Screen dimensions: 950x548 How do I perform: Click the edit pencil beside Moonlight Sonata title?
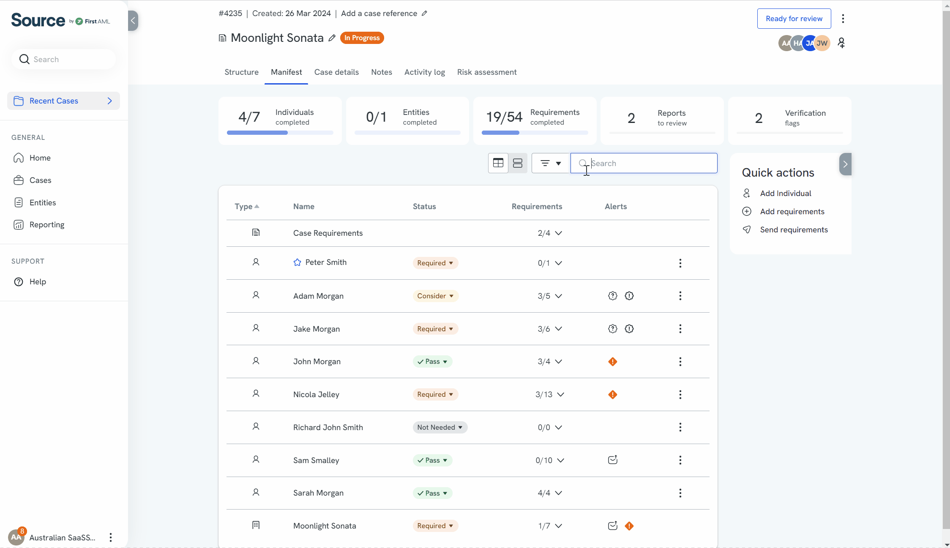click(x=332, y=38)
